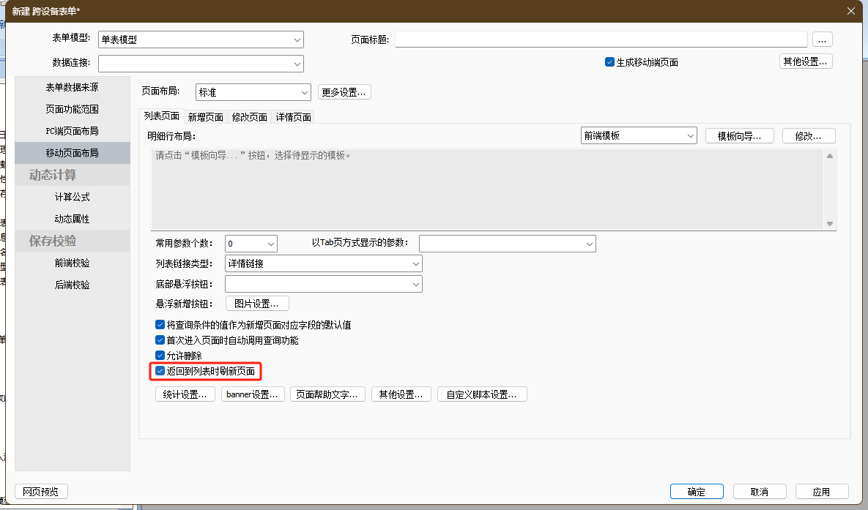
Task: Select 计算公式 in the left sidebar
Action: coord(73,197)
